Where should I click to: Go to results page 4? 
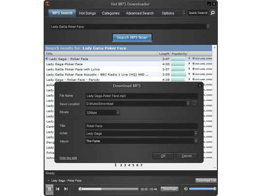click(129, 165)
